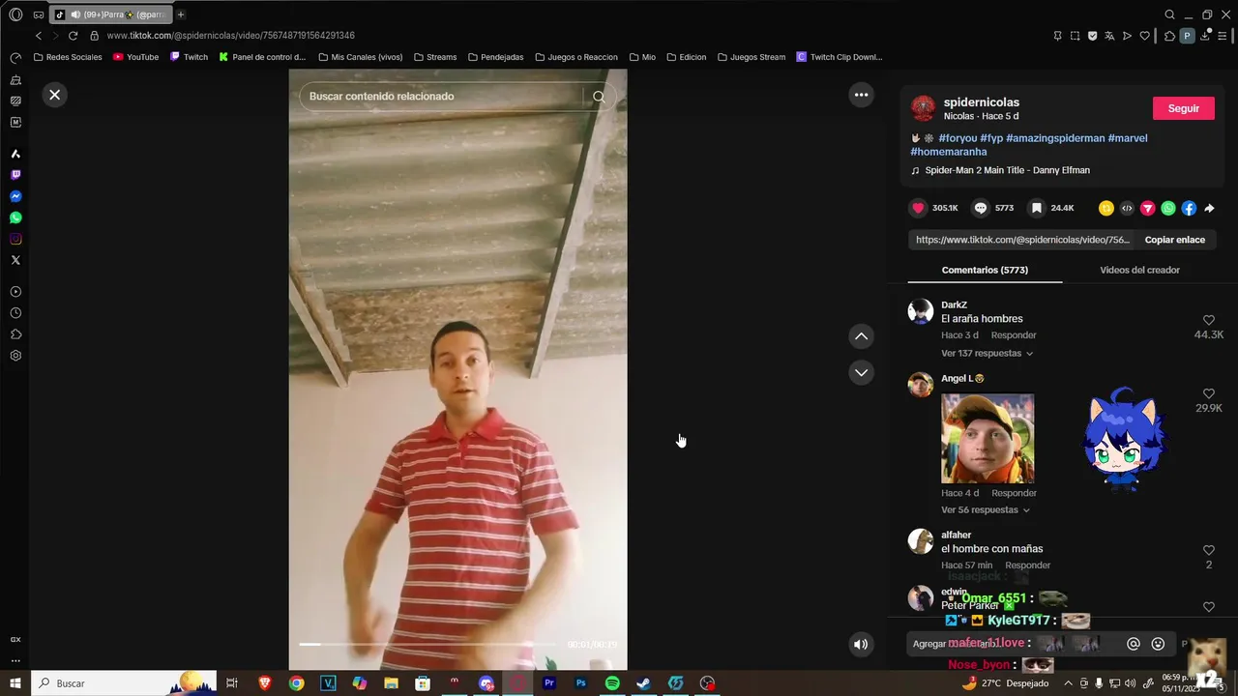
Task: Reply to DarkZ's comment
Action: [x=1014, y=335]
